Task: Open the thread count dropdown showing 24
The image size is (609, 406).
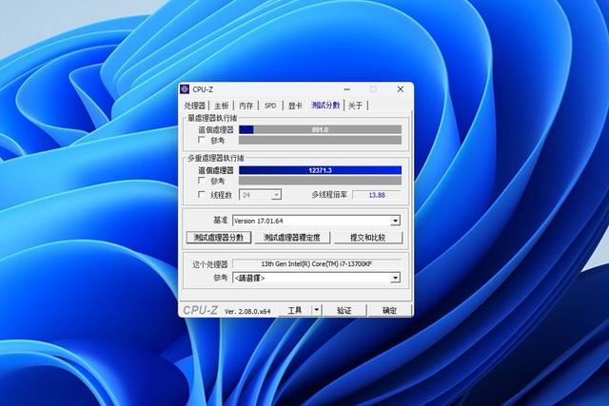Action: tap(260, 195)
